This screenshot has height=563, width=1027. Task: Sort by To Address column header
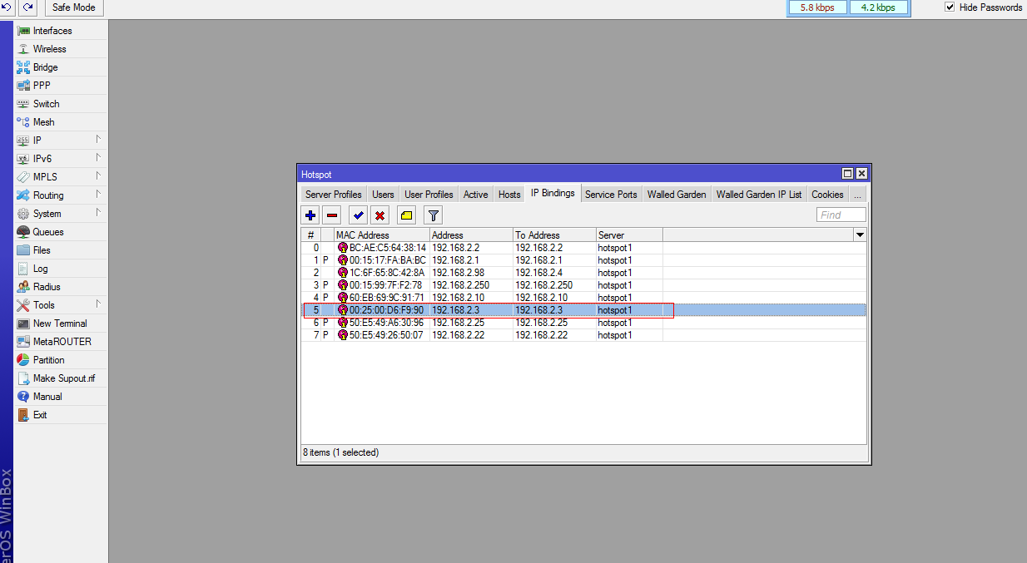pyautogui.click(x=554, y=235)
